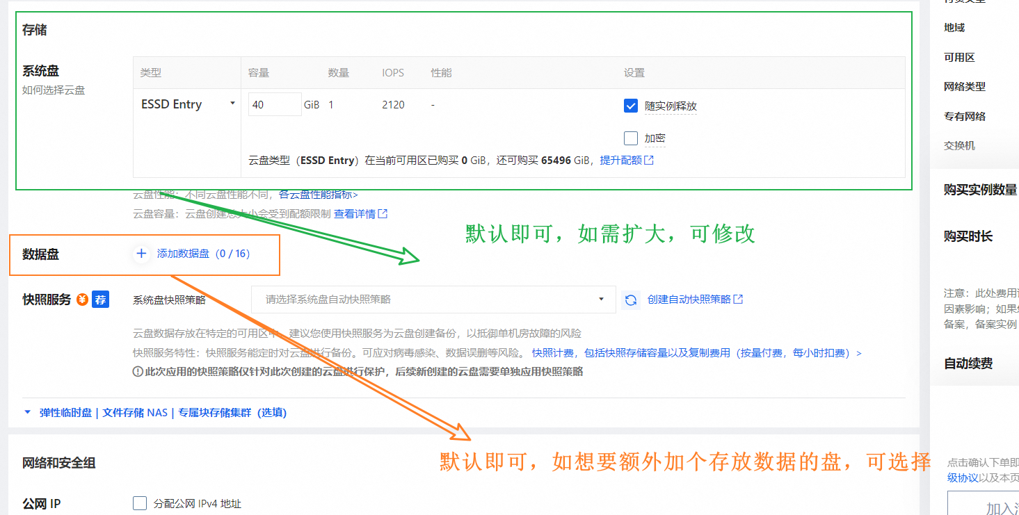This screenshot has width=1019, height=515.
Task: Click the orange ¥ billing icon beside 快照服务
Action: click(x=82, y=300)
